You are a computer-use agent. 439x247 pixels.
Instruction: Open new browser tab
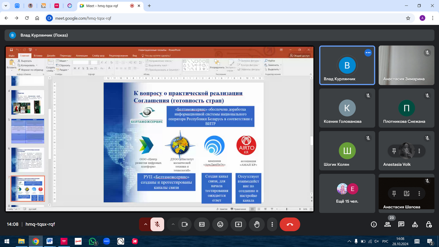pyautogui.click(x=149, y=6)
